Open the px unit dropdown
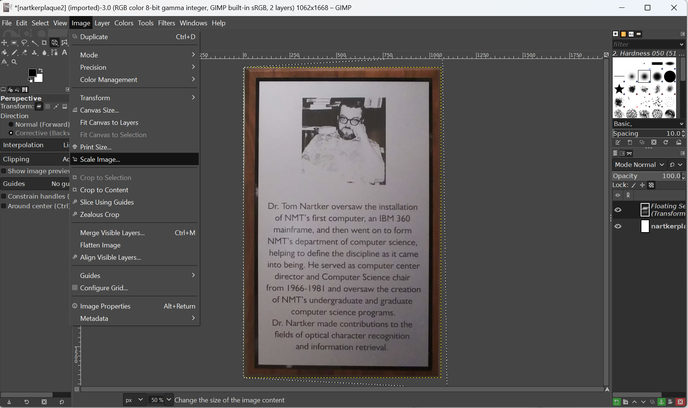The width and height of the screenshot is (688, 408). (134, 400)
